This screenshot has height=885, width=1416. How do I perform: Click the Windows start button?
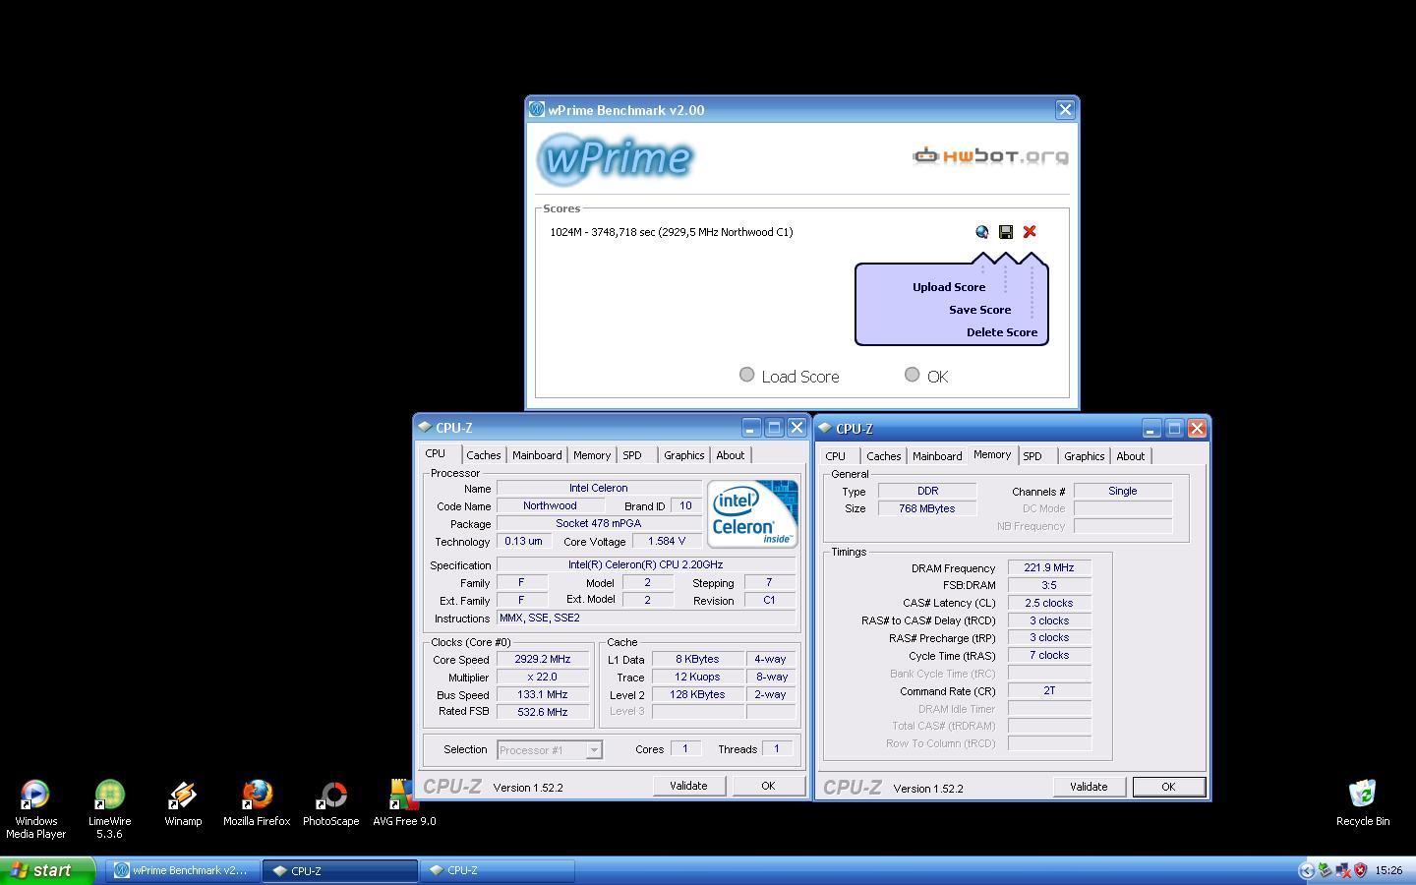(x=47, y=870)
